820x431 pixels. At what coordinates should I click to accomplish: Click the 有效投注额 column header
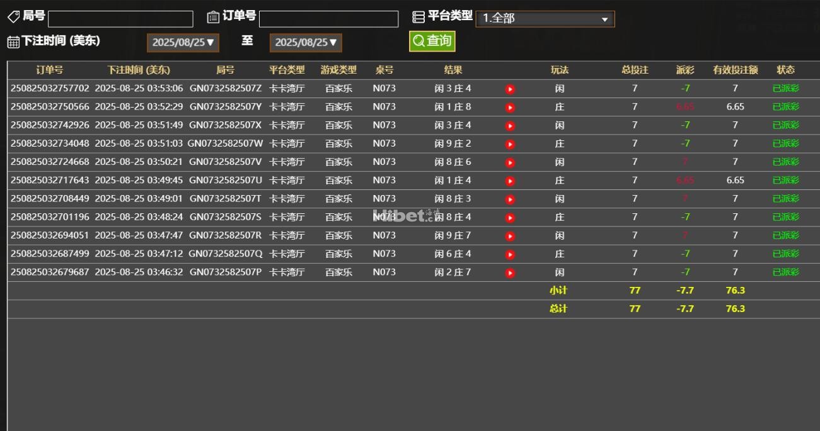[x=735, y=70]
